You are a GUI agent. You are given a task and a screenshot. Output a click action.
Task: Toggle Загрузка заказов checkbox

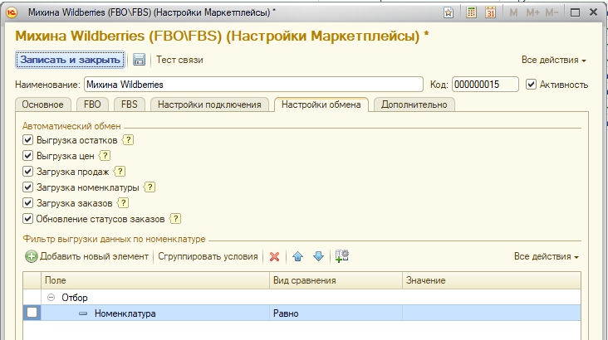tap(27, 203)
